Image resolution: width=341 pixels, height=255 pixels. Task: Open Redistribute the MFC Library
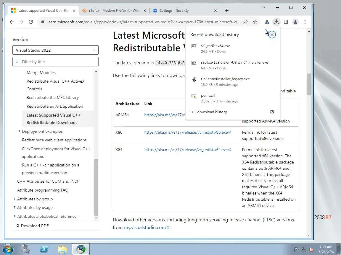click(53, 98)
